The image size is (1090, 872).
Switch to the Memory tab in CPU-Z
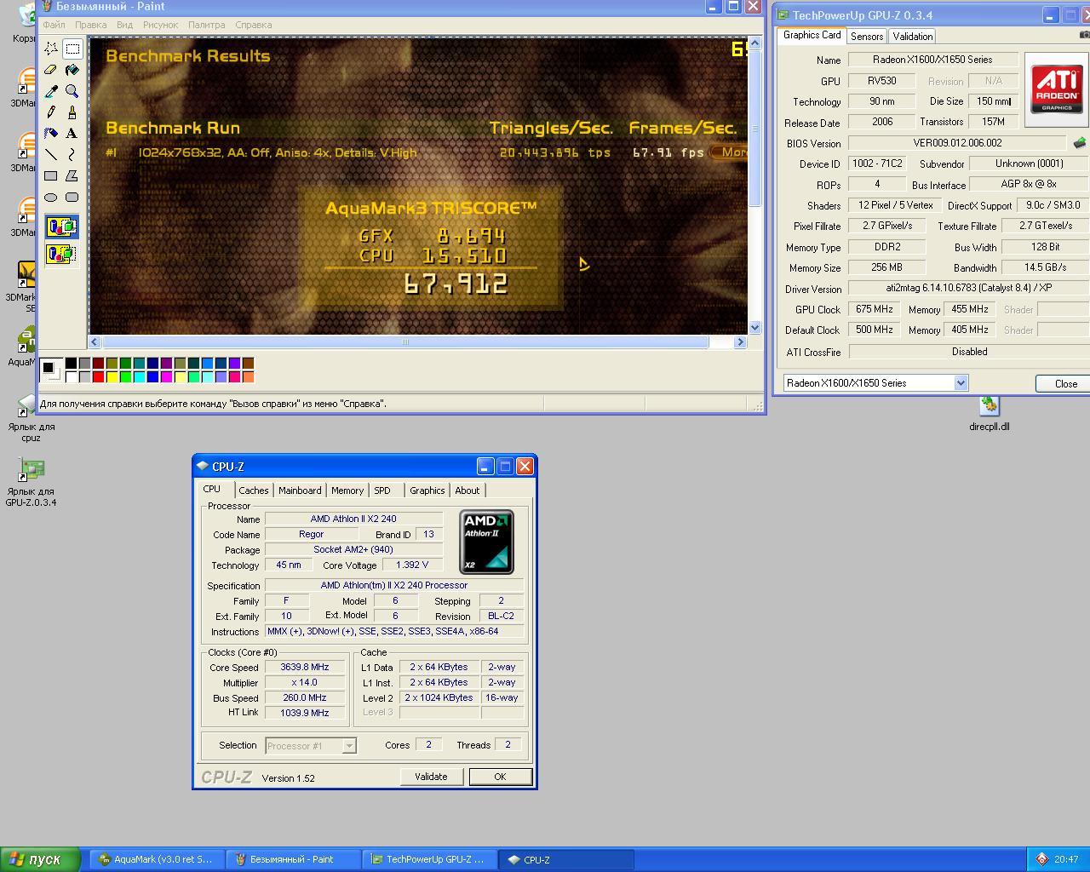pos(347,490)
